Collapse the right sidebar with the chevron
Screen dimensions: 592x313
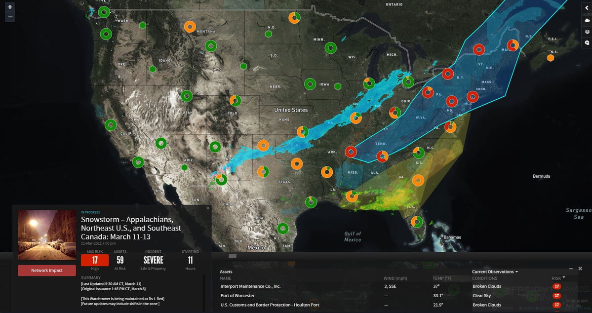[587, 8]
